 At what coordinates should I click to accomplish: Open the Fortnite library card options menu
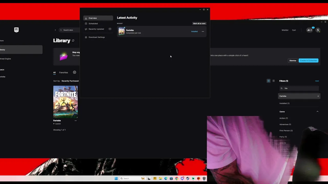(x=76, y=121)
